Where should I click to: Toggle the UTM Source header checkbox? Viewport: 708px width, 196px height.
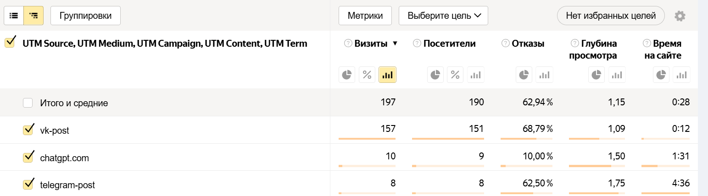click(10, 43)
